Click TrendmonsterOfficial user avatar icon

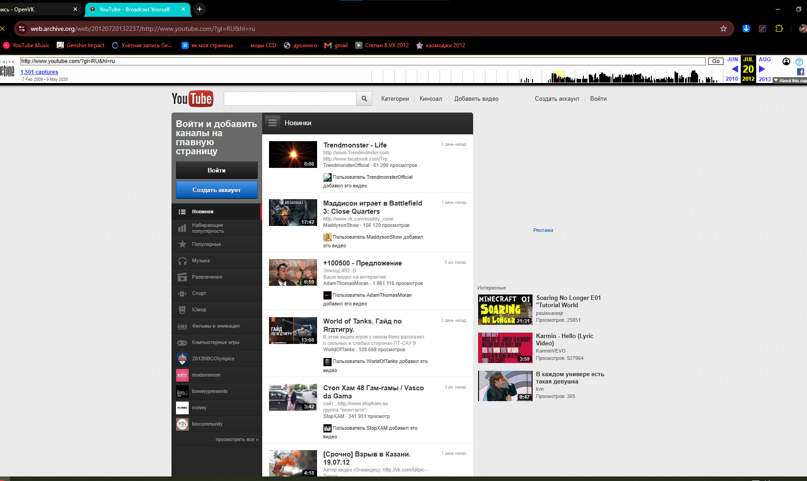tap(327, 177)
